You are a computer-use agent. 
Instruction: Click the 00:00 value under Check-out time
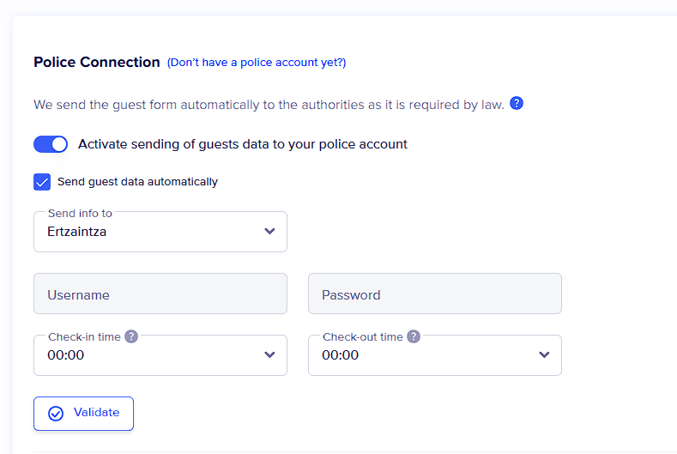[x=341, y=355]
